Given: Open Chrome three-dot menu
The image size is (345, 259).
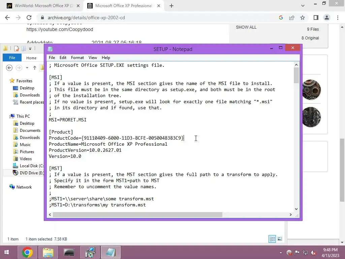Looking at the screenshot, I should click(338, 18).
